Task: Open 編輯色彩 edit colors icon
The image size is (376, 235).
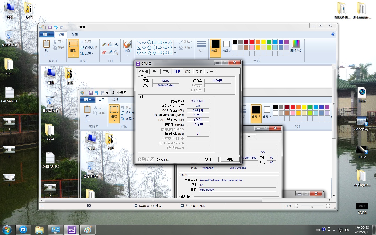Action: click(x=296, y=46)
